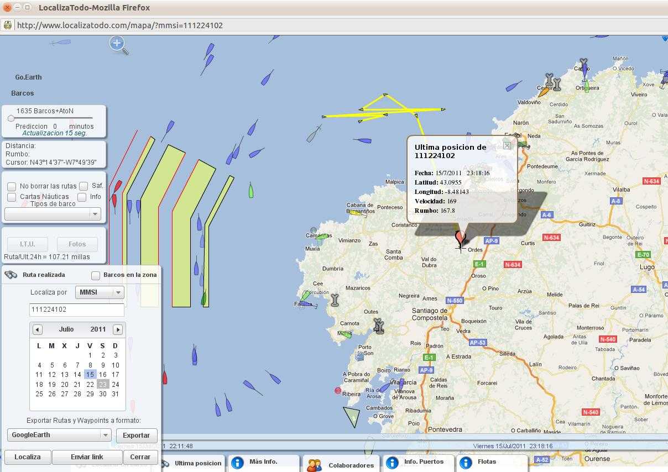Click the Cerrar button
The image size is (668, 472).
pos(140,457)
